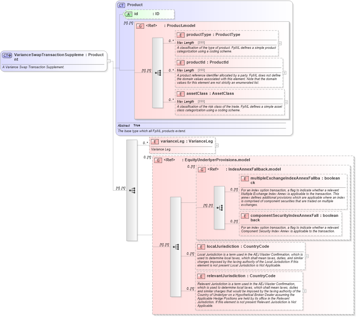This screenshot has height=317, width=356.
Task: Select the varianceLeg element name
Action: tap(172, 141)
